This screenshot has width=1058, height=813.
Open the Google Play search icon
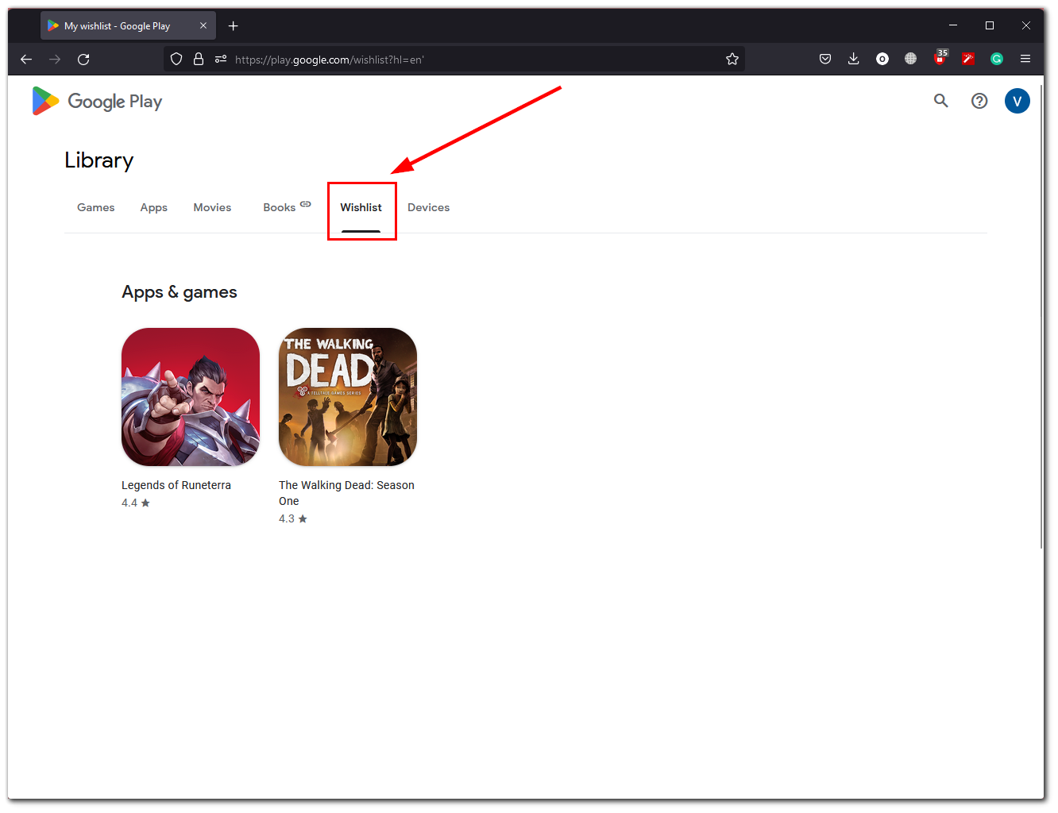click(x=941, y=101)
